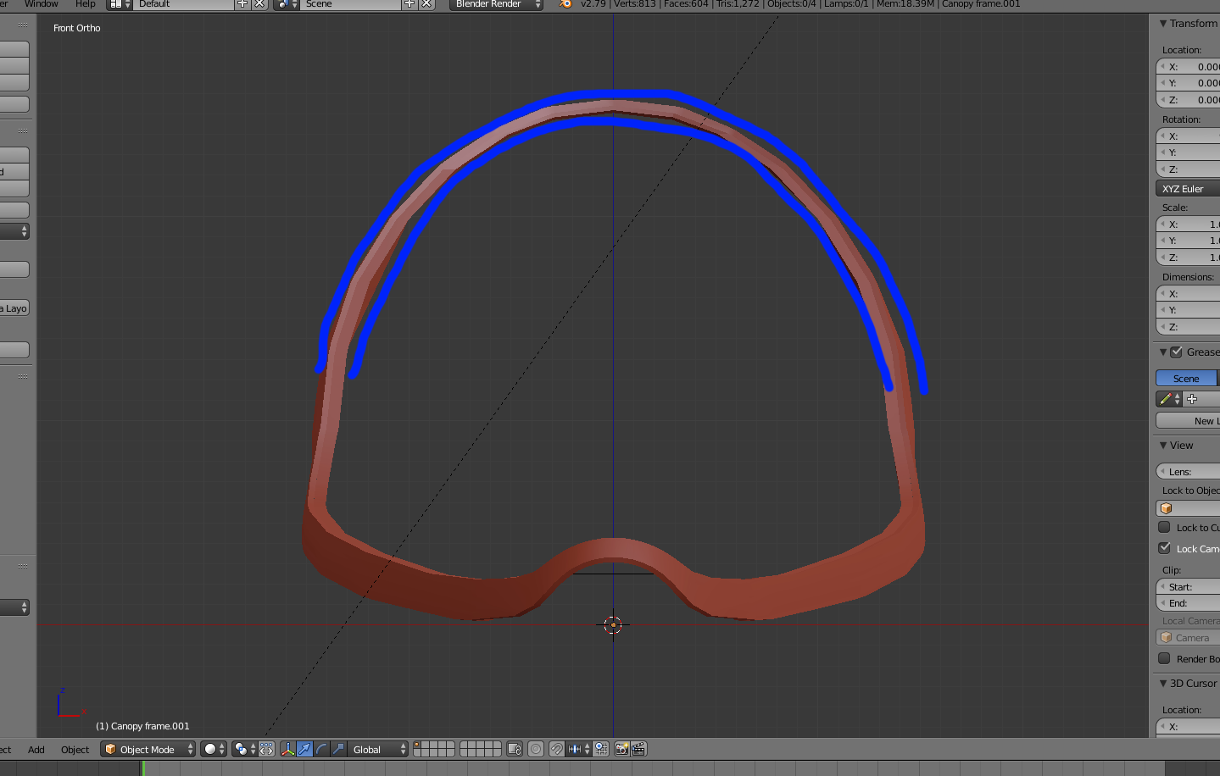Screen dimensions: 1220x776
Task: Click the Blender logo icon
Action: (565, 4)
